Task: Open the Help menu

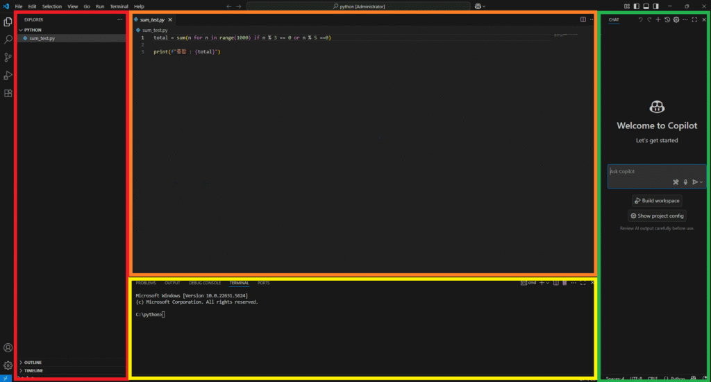Action: click(x=139, y=6)
